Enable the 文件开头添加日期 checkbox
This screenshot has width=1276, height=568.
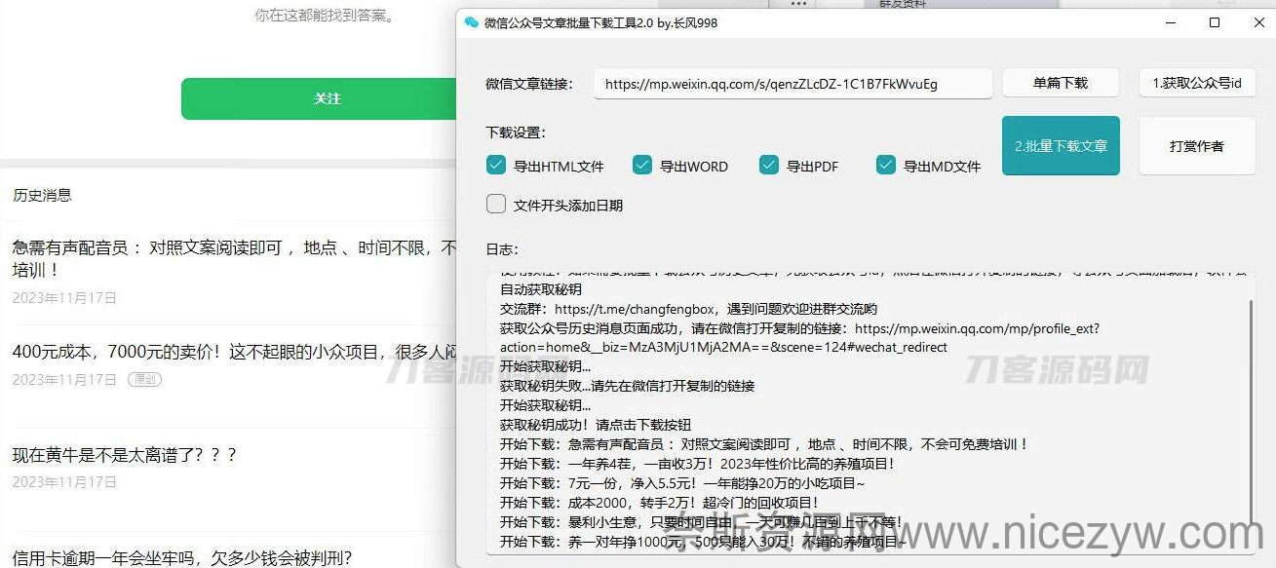tap(496, 205)
